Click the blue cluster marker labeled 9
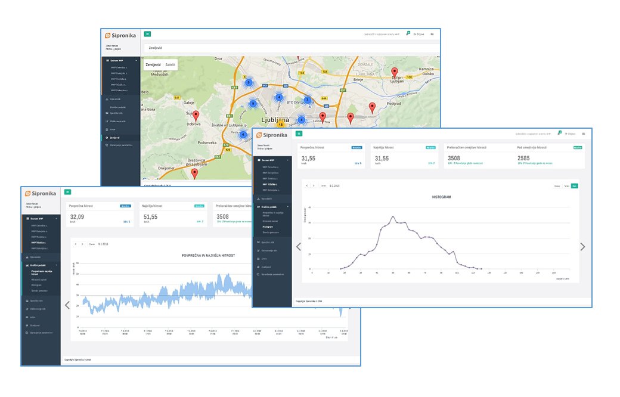 coord(253,104)
